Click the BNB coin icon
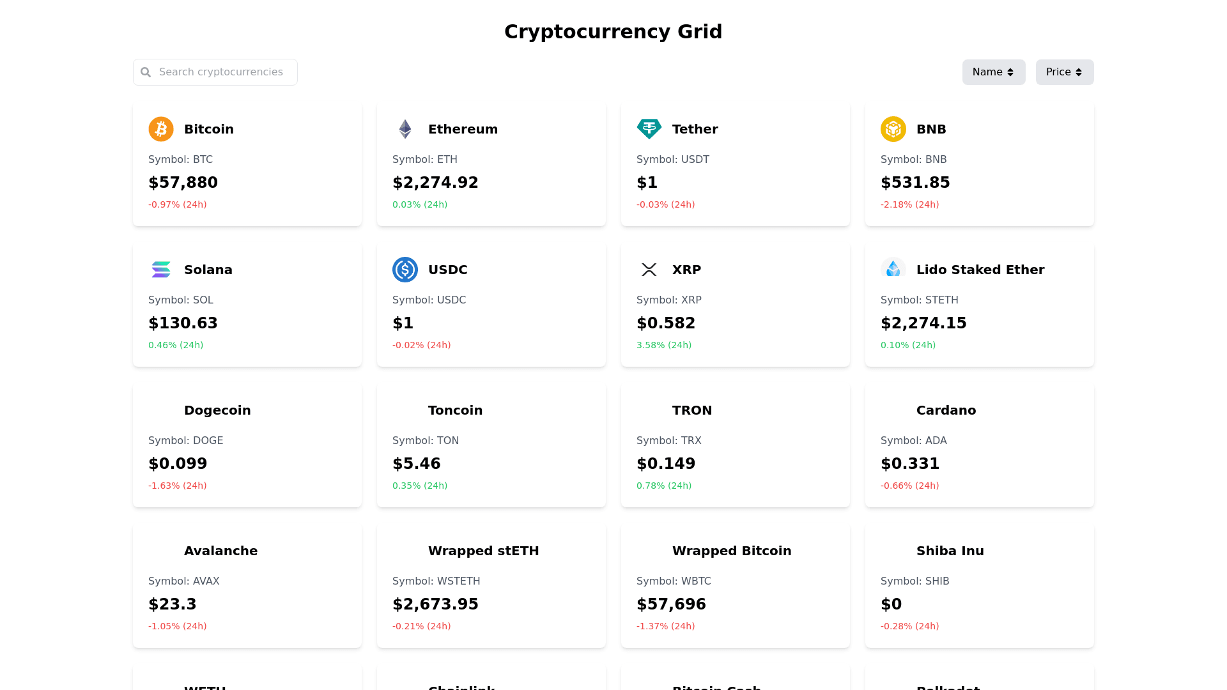Screen dimensions: 1227x690 (x=893, y=129)
